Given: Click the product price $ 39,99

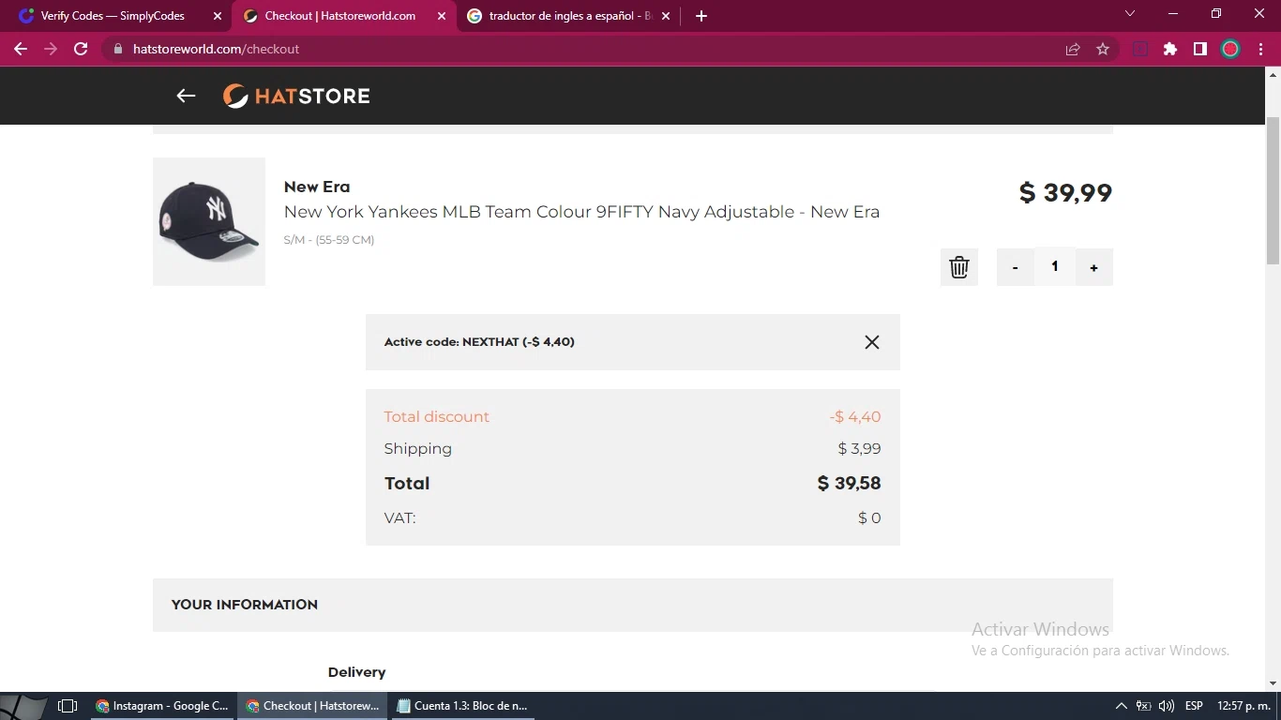Looking at the screenshot, I should pyautogui.click(x=1065, y=192).
